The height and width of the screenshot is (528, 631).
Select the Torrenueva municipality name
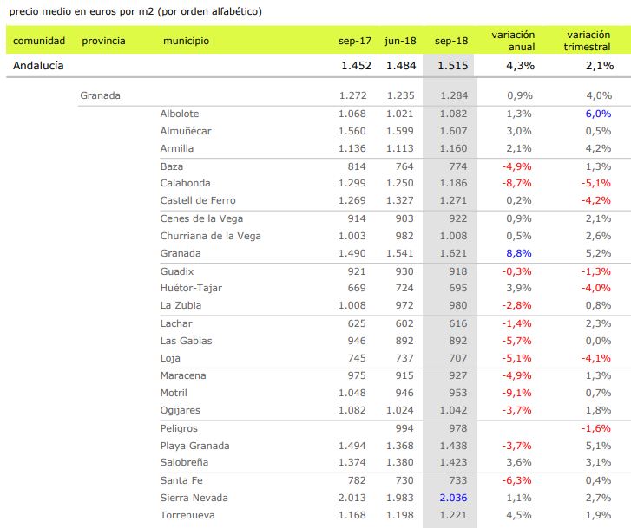click(x=188, y=515)
